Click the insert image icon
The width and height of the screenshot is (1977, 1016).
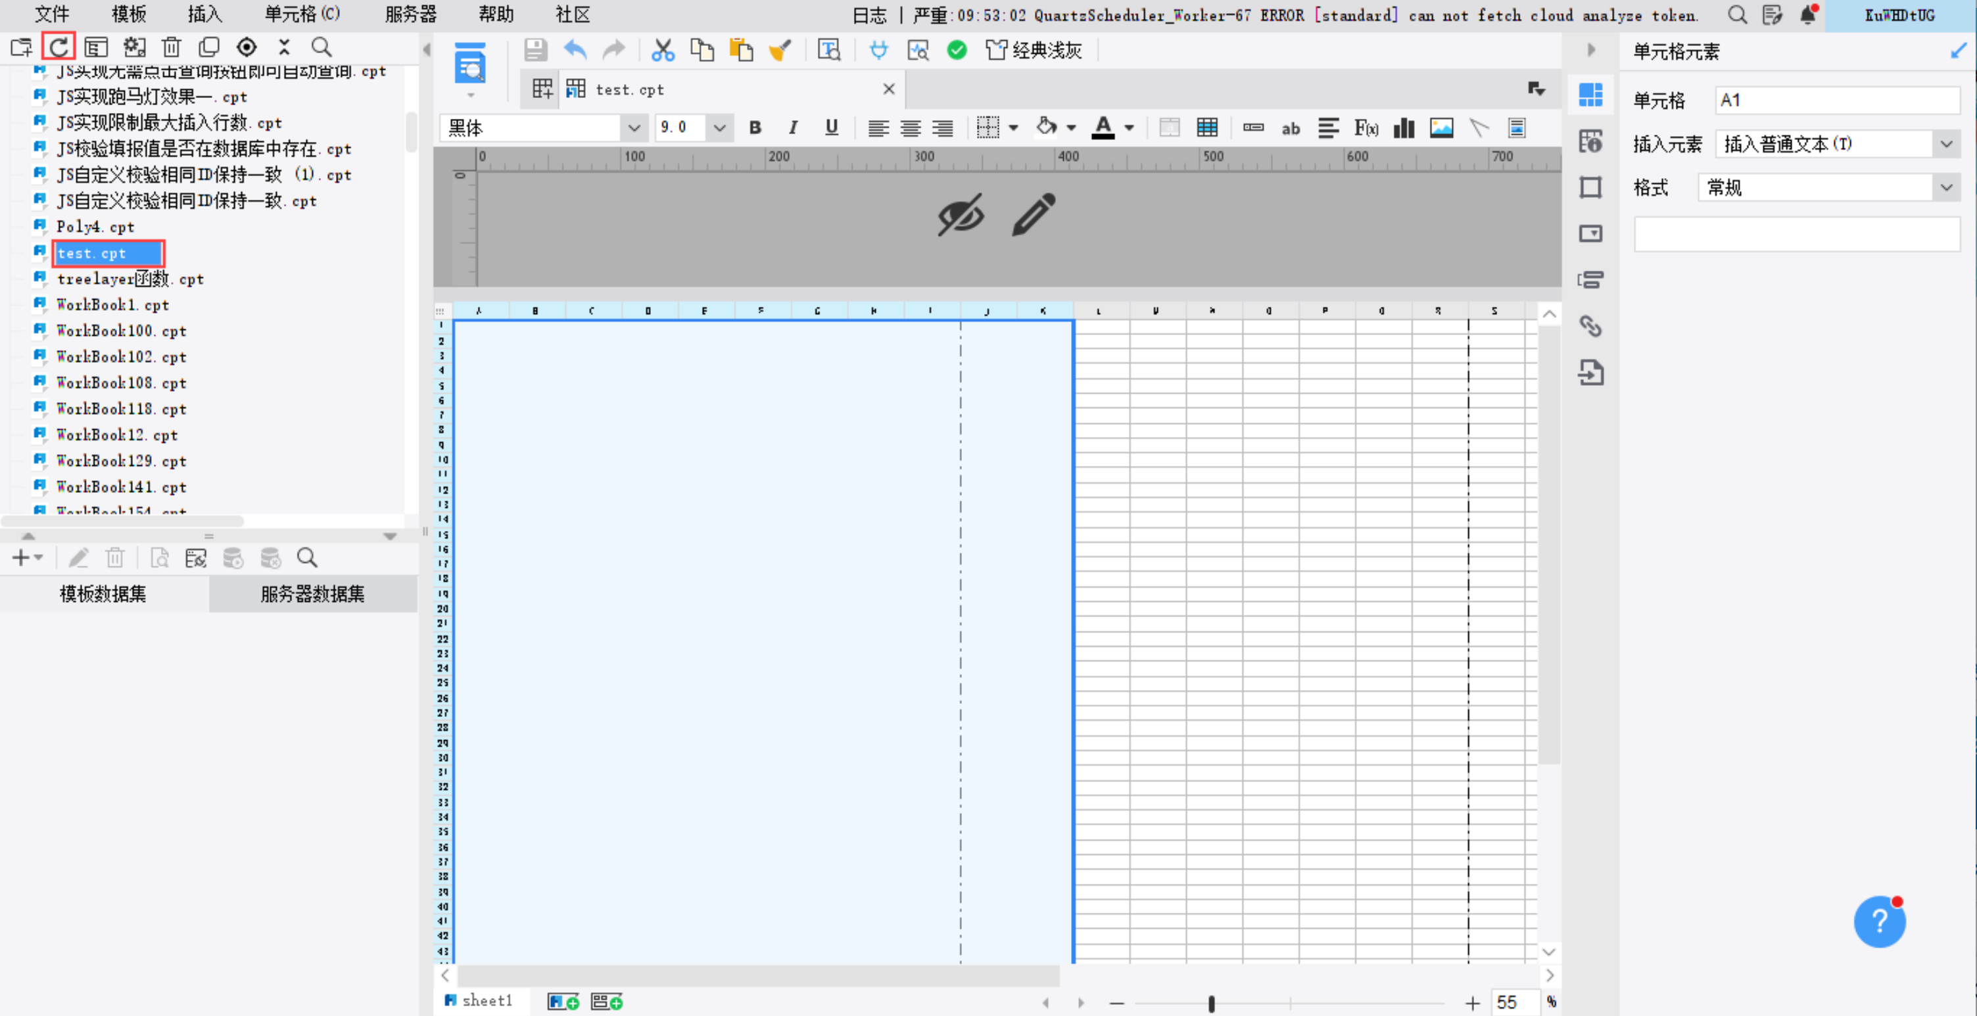click(x=1441, y=128)
